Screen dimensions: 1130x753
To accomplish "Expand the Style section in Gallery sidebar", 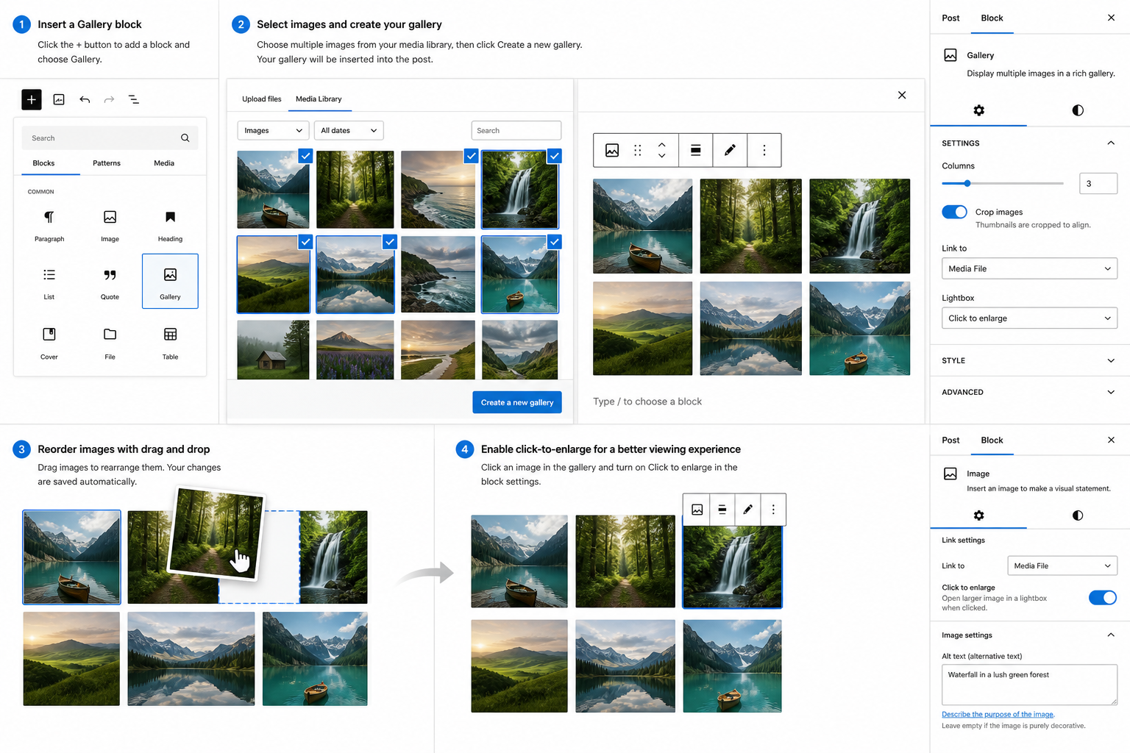I will (x=1029, y=360).
